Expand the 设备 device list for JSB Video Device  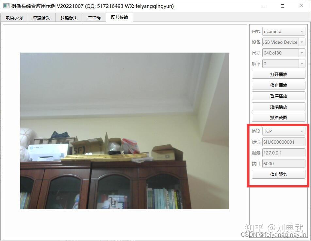click(283, 42)
